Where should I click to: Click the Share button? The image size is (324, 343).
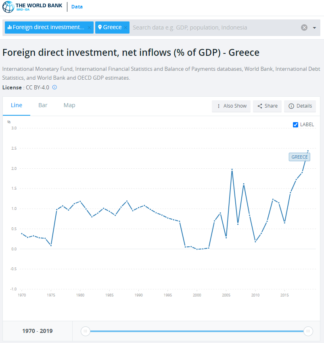[x=267, y=106]
